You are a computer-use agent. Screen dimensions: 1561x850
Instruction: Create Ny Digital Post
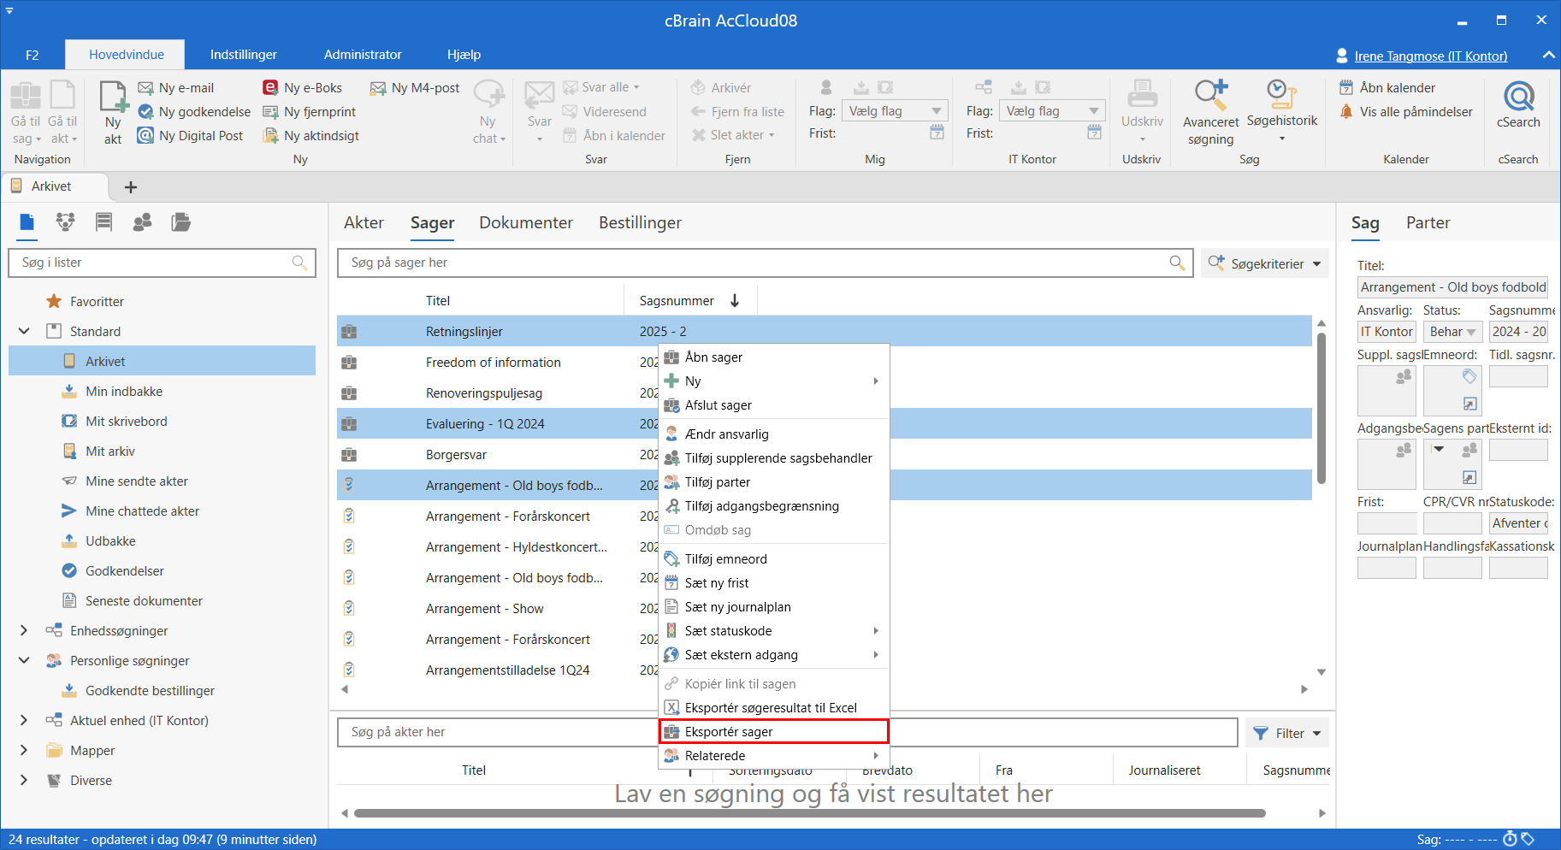pos(191,135)
